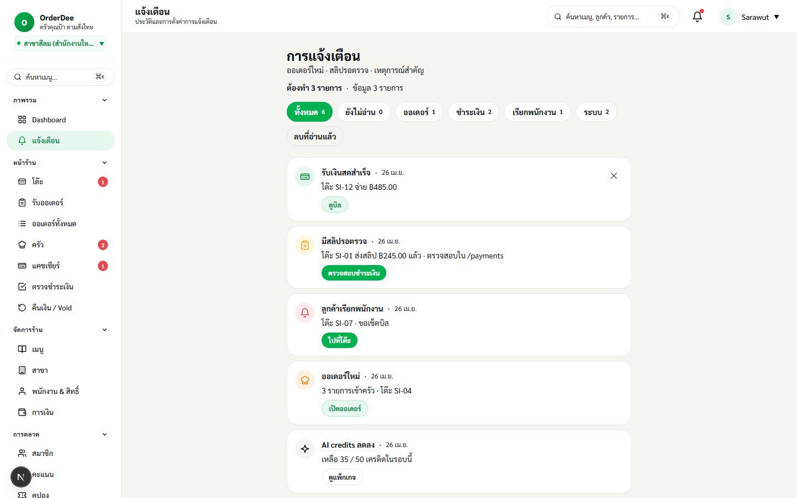Click the text โต๊ะ SI-07 · ขอเช็คบิล
This screenshot has height=498, width=797.
pyautogui.click(x=355, y=323)
